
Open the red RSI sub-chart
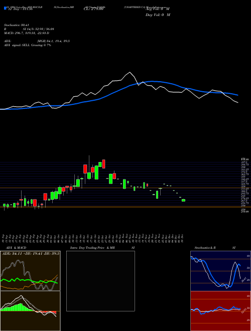(220, 311)
